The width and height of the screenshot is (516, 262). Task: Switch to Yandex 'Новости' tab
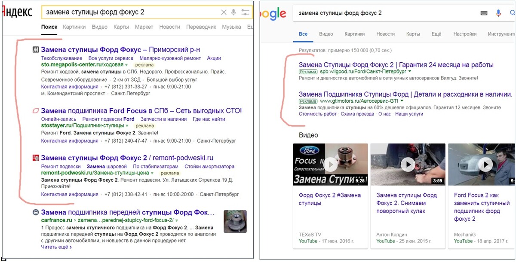[169, 27]
